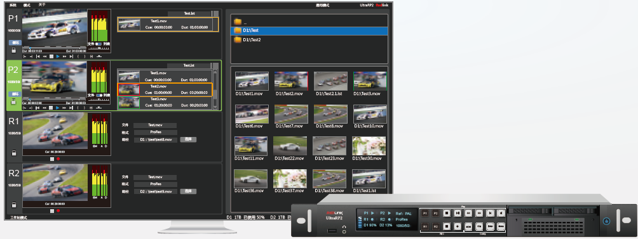The image size is (638, 239).
Task: Skip to the next clip on P2
Action: [71, 108]
